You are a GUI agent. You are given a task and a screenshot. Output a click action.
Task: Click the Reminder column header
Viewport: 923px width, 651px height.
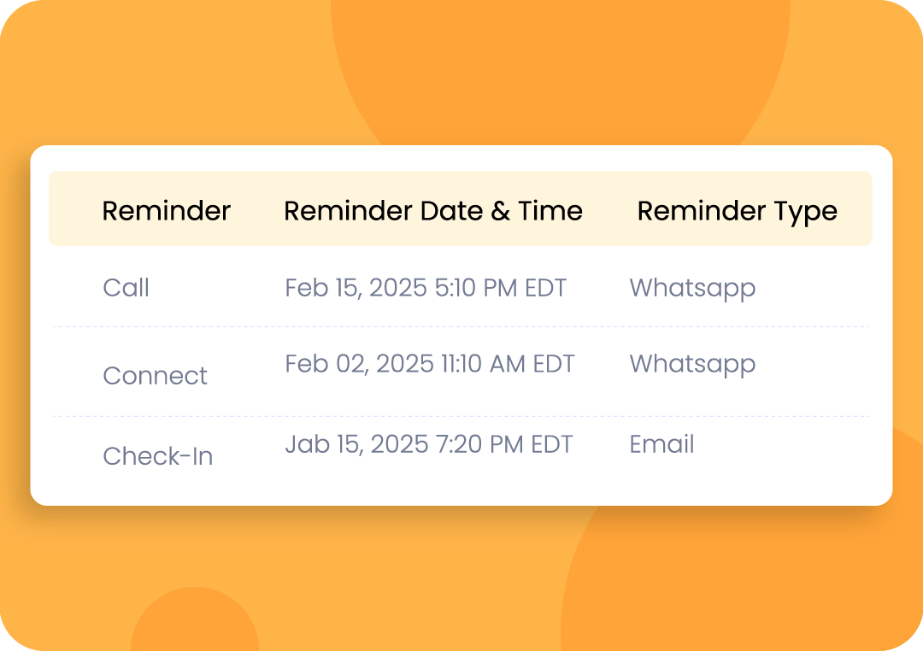166,211
